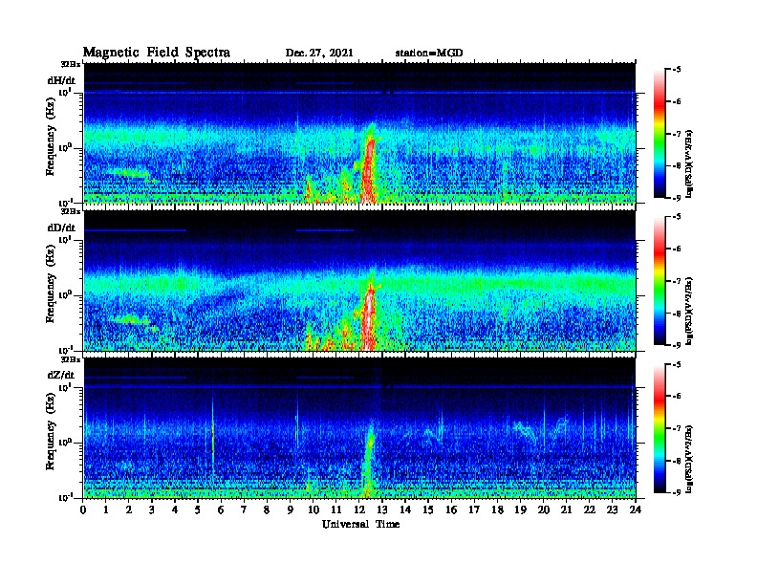Click the "Universal Time" axis title
Screen dimensions: 757x585
pyautogui.click(x=360, y=524)
